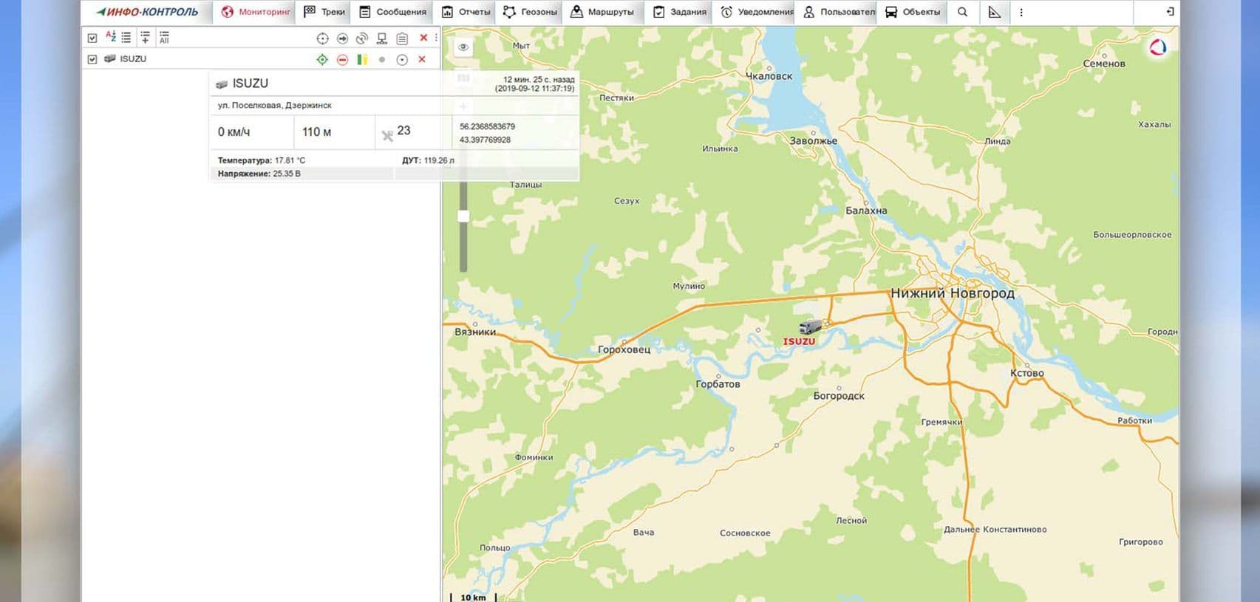Click the 110 м altitude value
The height and width of the screenshot is (602, 1260).
(x=316, y=132)
